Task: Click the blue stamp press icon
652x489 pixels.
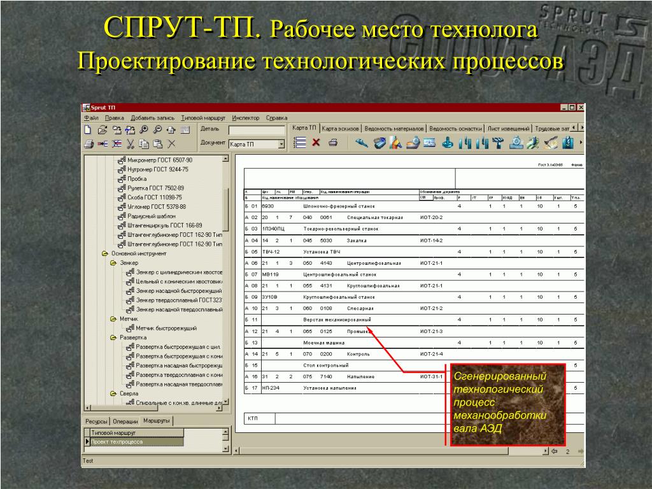Action: coord(448,143)
